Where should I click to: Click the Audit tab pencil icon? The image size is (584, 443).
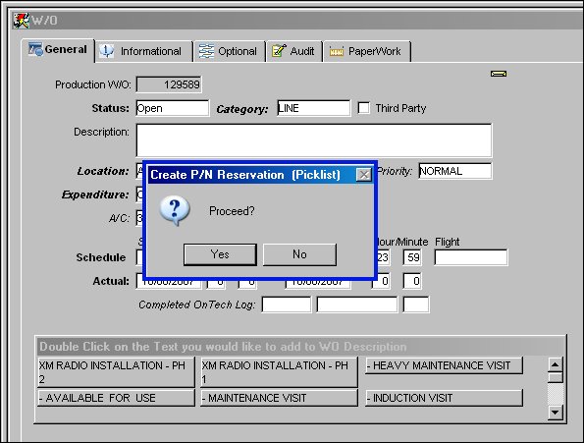click(279, 51)
